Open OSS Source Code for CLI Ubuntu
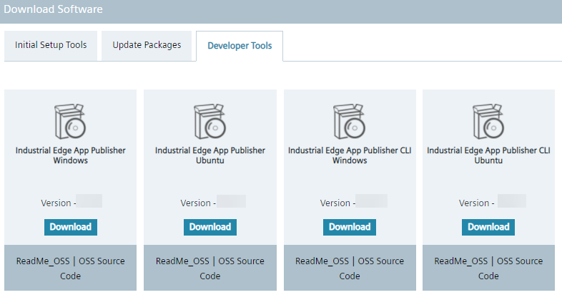 pyautogui.click(x=518, y=261)
